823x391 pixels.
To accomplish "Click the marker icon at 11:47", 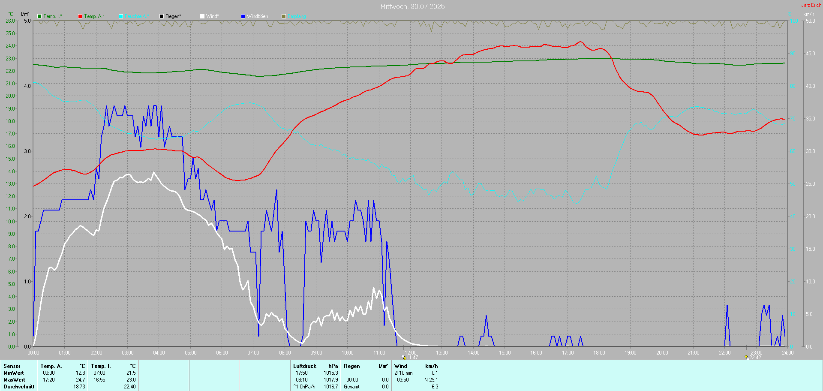I will [x=403, y=357].
